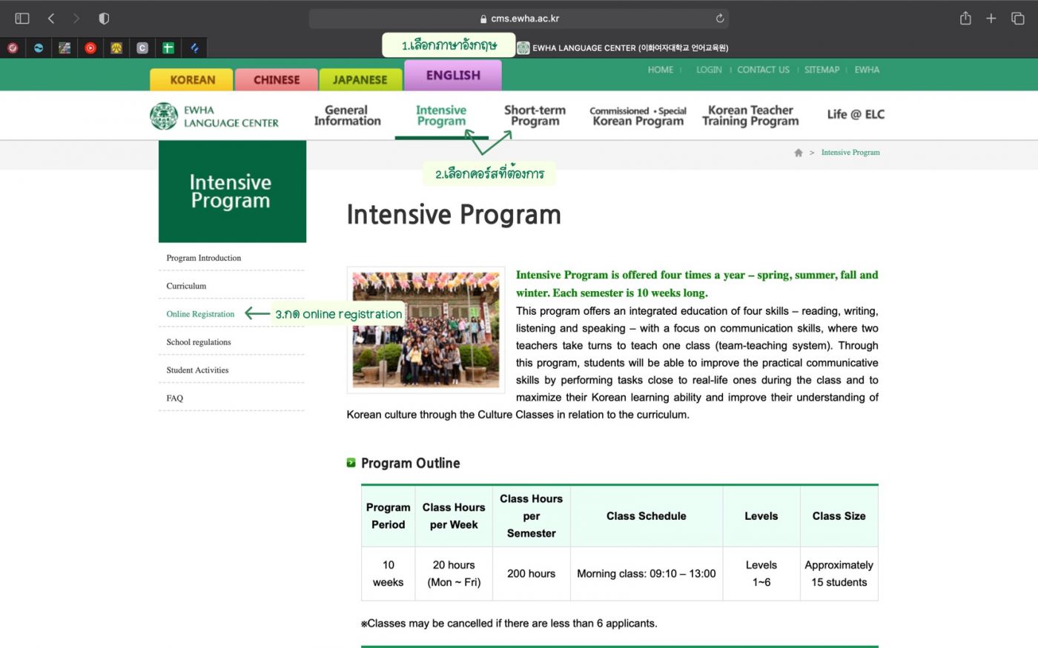Click Online Registration in the sidebar
Screen dimensions: 1038x648
(x=200, y=314)
